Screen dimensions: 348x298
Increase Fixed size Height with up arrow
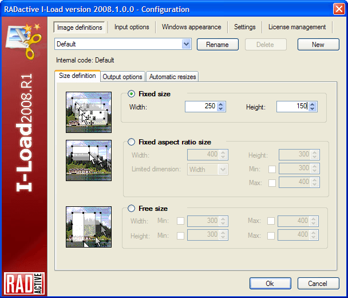[313, 104]
